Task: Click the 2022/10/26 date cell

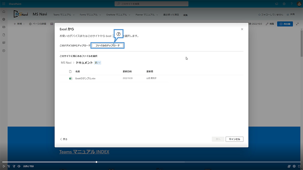Action: [128, 79]
